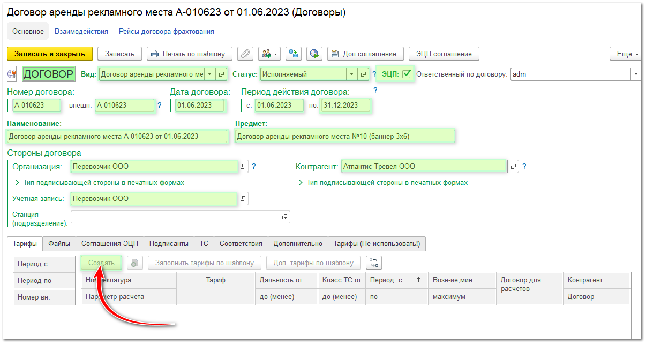Click the Создать button in tariffs
Screen dimensions: 646x344
[x=101, y=263]
